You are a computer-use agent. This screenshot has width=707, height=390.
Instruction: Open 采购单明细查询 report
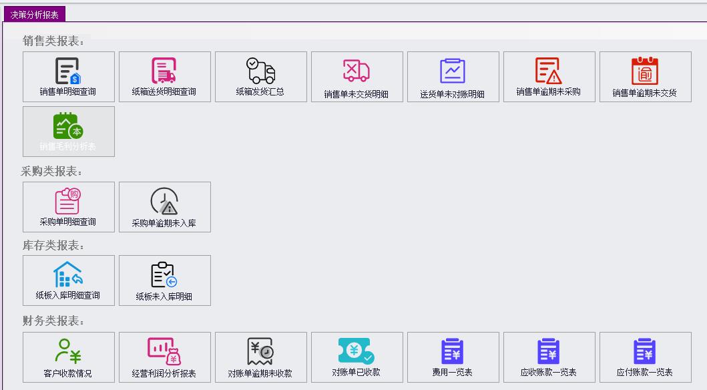pos(69,206)
